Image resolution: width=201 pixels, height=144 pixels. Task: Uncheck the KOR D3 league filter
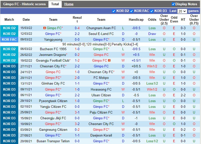[152, 11]
